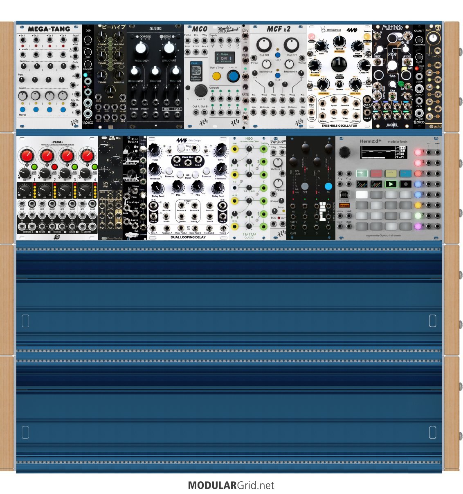Click the MCO Voice wavetable display

point(196,71)
